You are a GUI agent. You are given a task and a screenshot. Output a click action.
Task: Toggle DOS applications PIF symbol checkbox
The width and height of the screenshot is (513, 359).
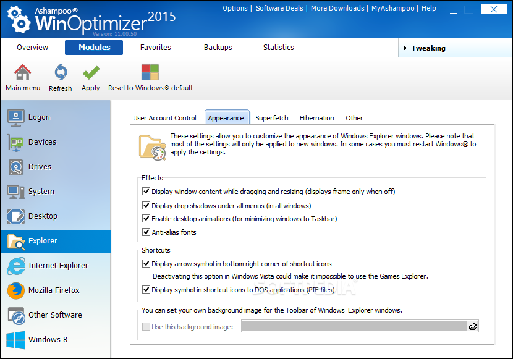click(x=146, y=289)
